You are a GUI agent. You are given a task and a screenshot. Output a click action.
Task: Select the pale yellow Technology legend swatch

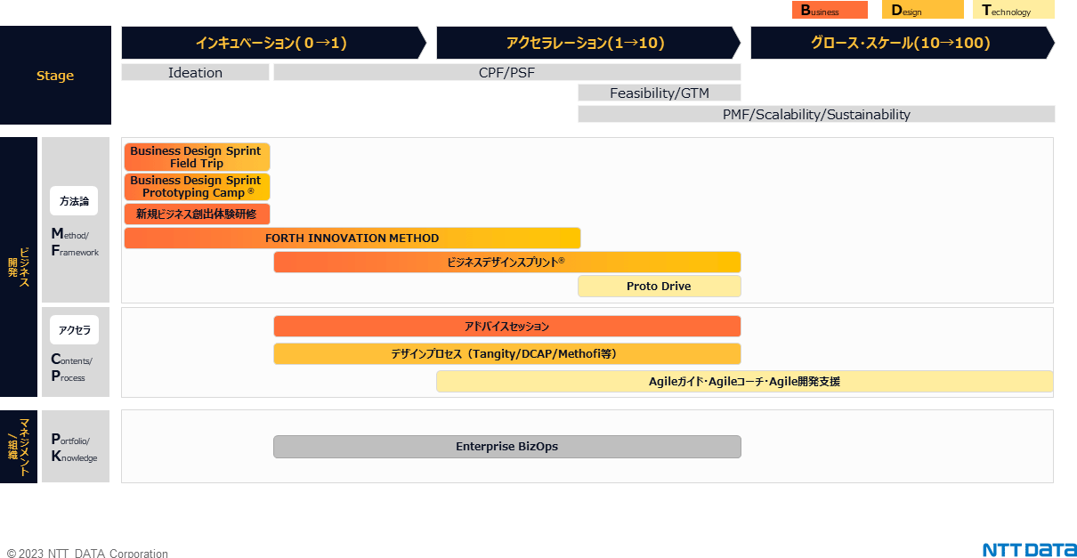click(x=1014, y=10)
